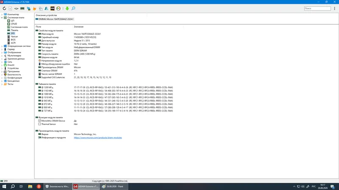Viewport: 339px width, 190px height.
Task: Open the notification center icon
Action: coord(333,187)
